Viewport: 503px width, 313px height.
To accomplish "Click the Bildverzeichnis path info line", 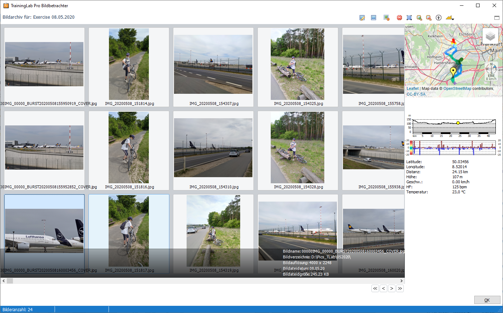I will (x=316, y=257).
